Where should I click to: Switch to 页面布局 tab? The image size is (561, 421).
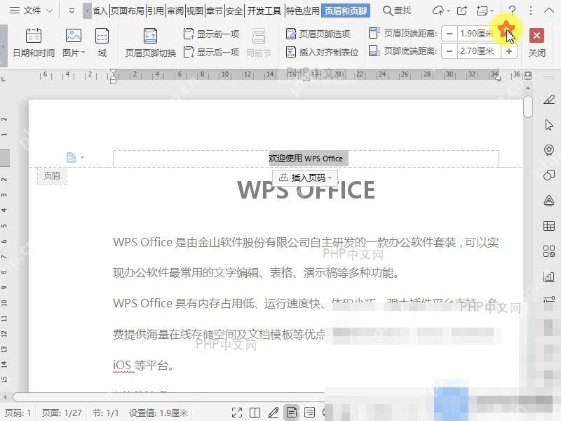[128, 11]
